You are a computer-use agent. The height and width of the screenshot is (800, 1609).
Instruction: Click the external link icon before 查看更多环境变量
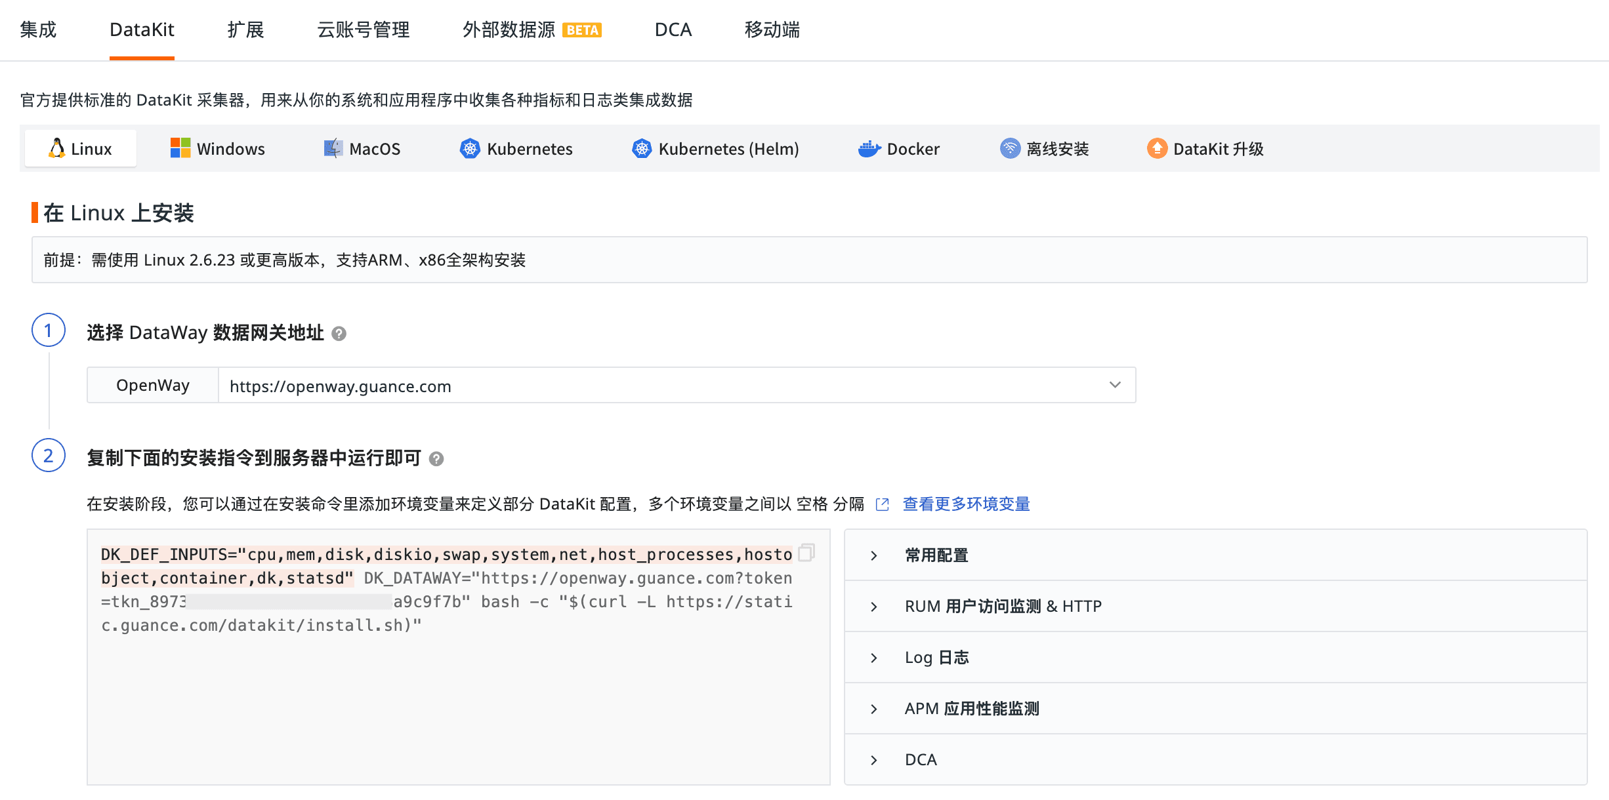[883, 504]
